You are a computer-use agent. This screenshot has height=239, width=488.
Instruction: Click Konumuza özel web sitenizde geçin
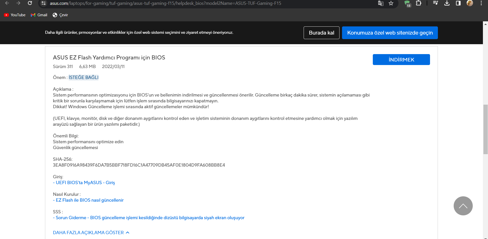pos(390,33)
